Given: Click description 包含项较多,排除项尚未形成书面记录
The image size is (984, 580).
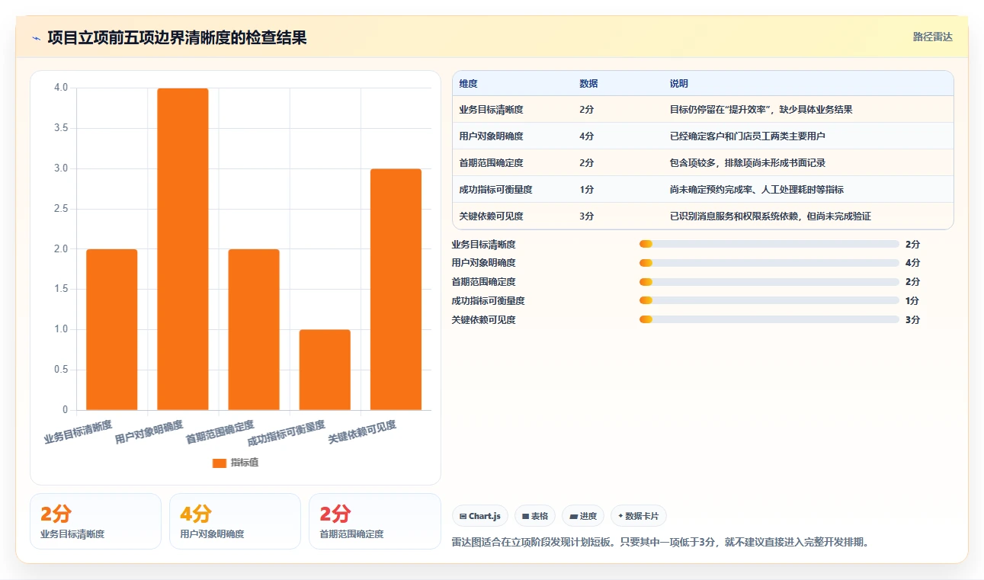Looking at the screenshot, I should [748, 162].
